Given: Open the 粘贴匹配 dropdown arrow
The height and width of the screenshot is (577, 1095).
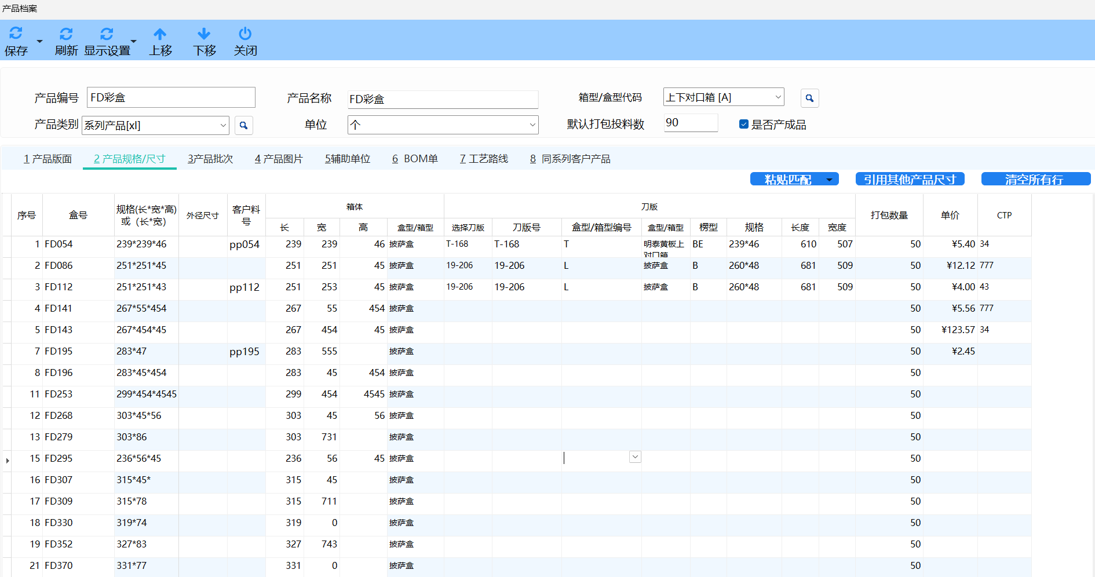Looking at the screenshot, I should [830, 179].
